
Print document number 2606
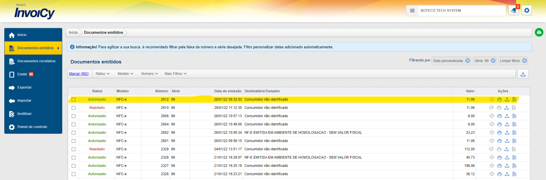point(500,116)
